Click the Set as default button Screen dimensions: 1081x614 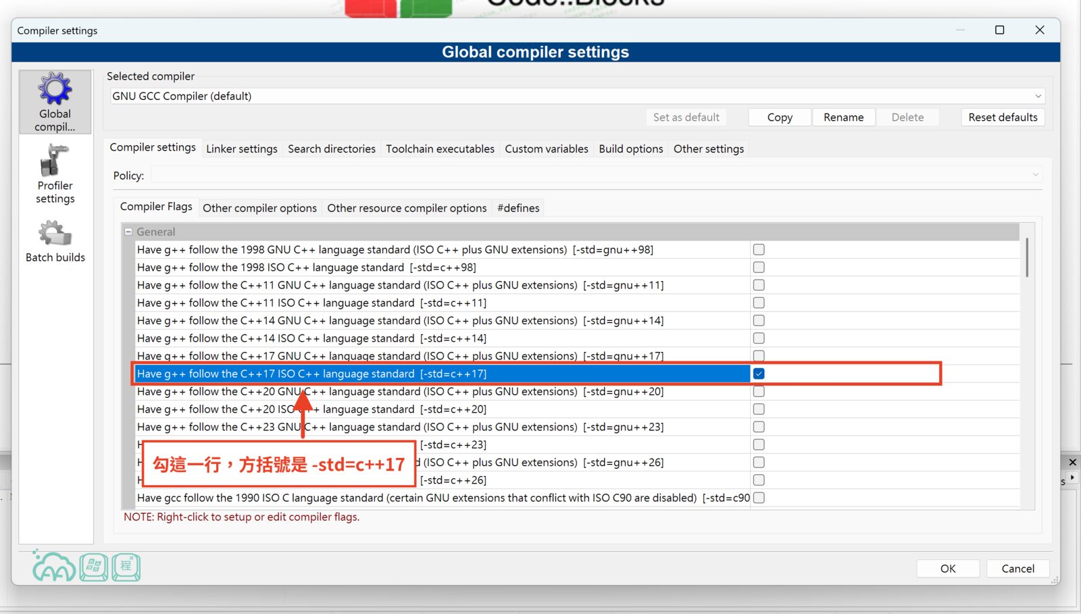(x=686, y=118)
